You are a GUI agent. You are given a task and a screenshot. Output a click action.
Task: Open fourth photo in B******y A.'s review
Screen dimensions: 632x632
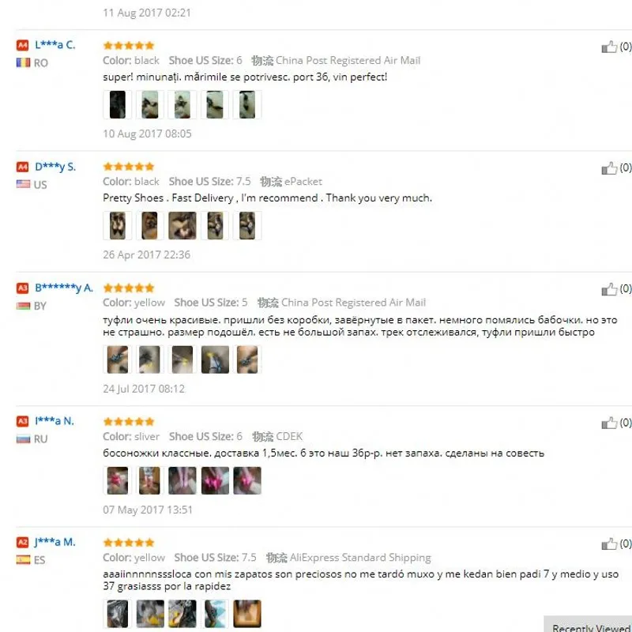(215, 359)
